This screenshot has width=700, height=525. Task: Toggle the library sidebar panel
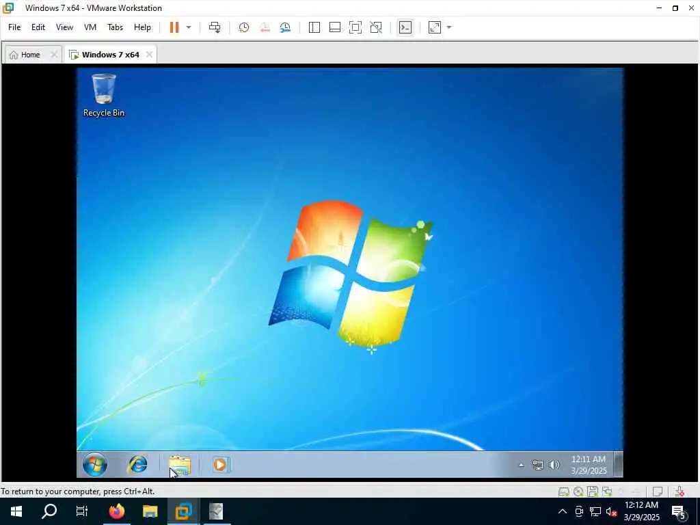[x=314, y=27]
